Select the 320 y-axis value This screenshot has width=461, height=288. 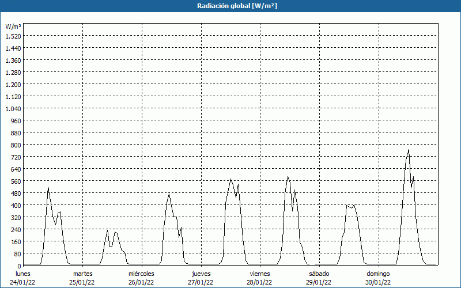[16, 217]
